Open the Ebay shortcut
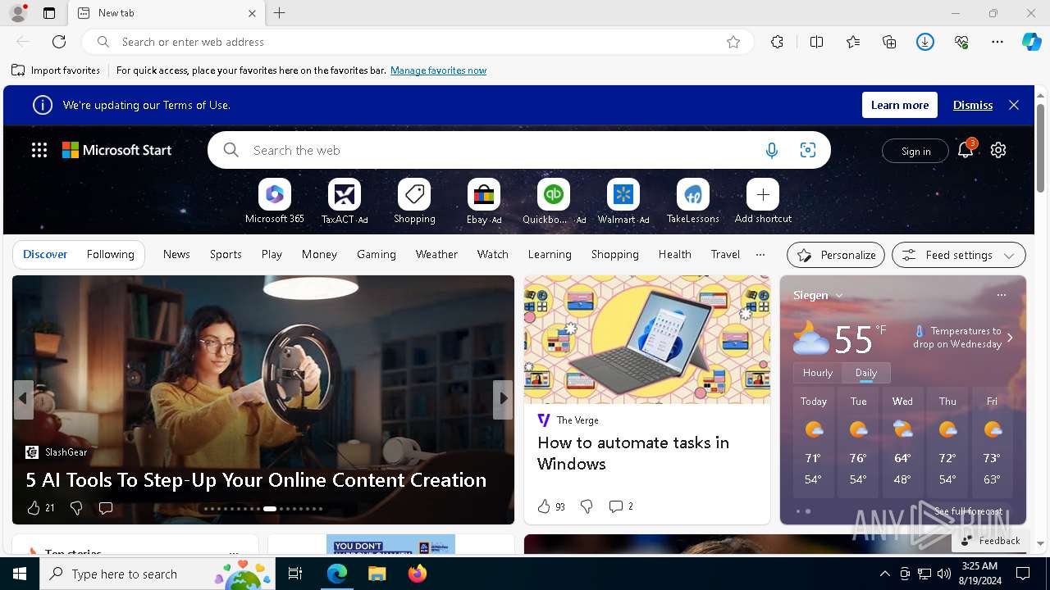Screen dimensions: 1050x590 484,202
